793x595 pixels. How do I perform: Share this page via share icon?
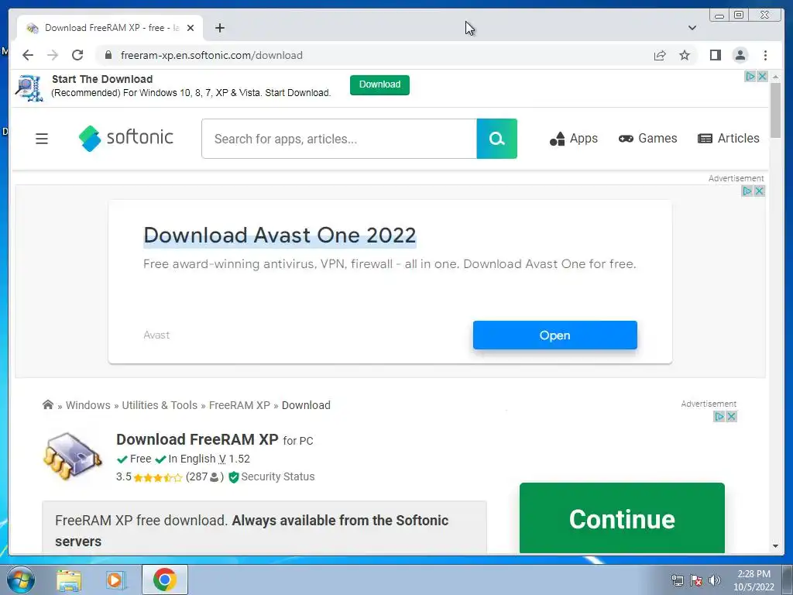click(660, 55)
